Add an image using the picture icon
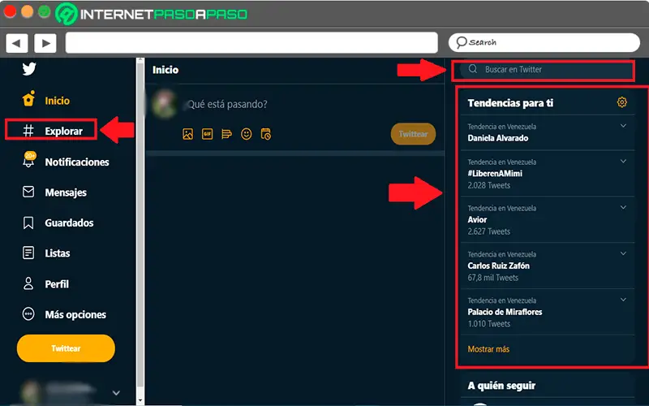The width and height of the screenshot is (649, 406). tap(188, 134)
